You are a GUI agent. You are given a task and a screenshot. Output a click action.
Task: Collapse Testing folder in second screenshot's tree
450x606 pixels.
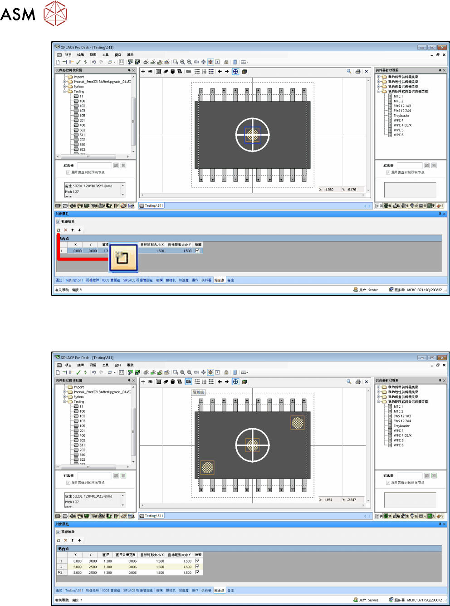[65, 401]
